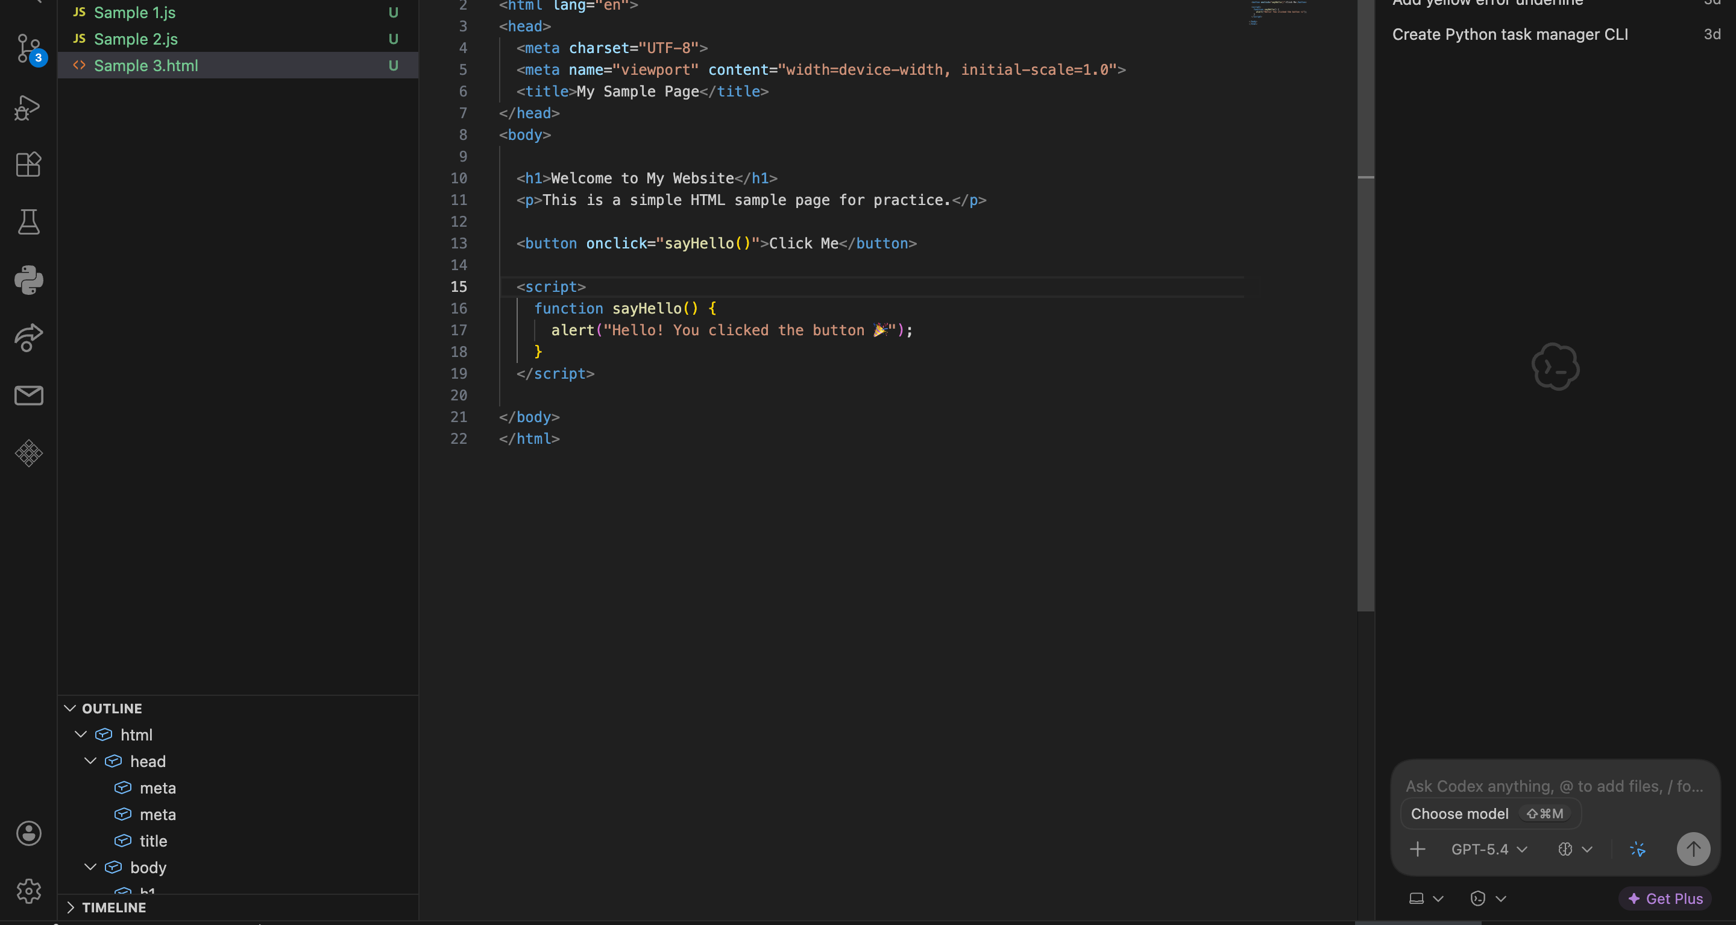Open the Python extension panel

[28, 280]
